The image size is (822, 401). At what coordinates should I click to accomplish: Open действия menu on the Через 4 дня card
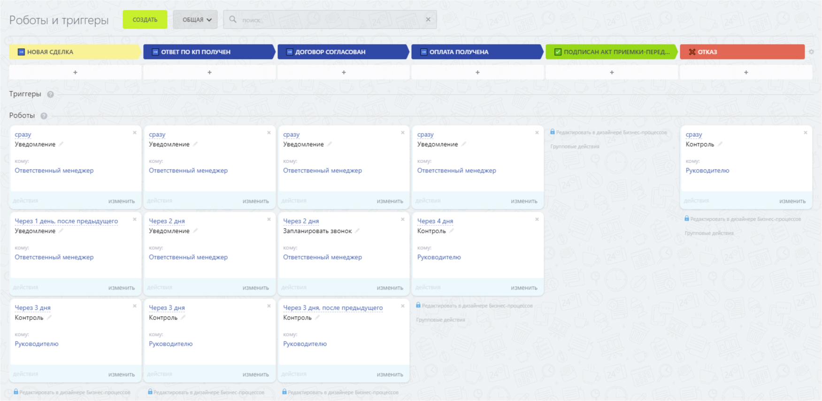click(x=428, y=287)
